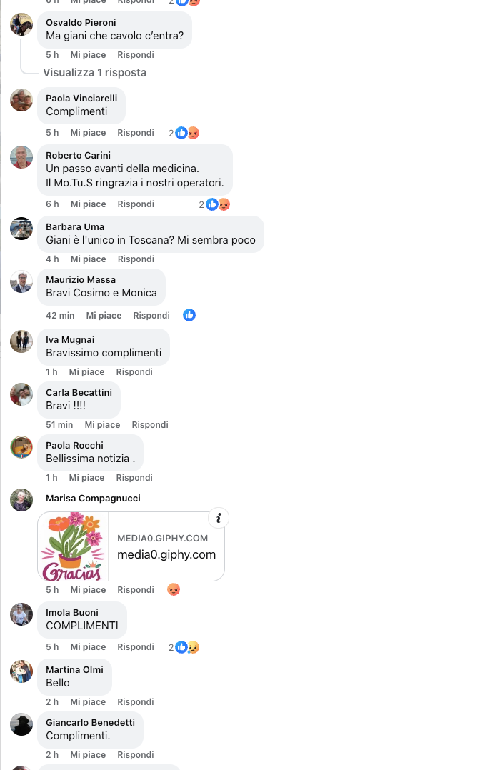Reply to Carla Becattini's comment
The width and height of the screenshot is (500, 770).
pos(150,425)
